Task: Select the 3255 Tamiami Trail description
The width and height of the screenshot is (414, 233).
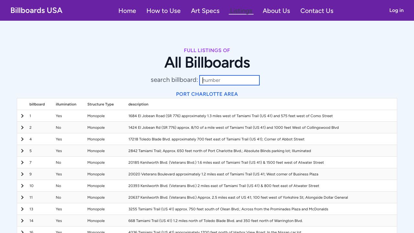Action: 228,209
